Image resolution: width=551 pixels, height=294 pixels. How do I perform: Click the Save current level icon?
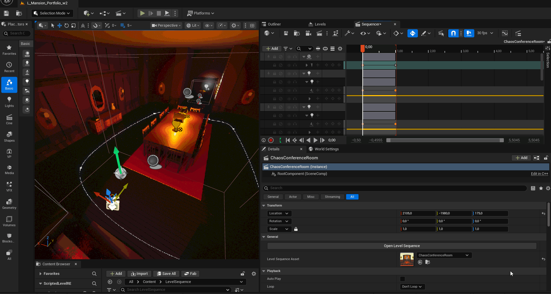click(6, 13)
